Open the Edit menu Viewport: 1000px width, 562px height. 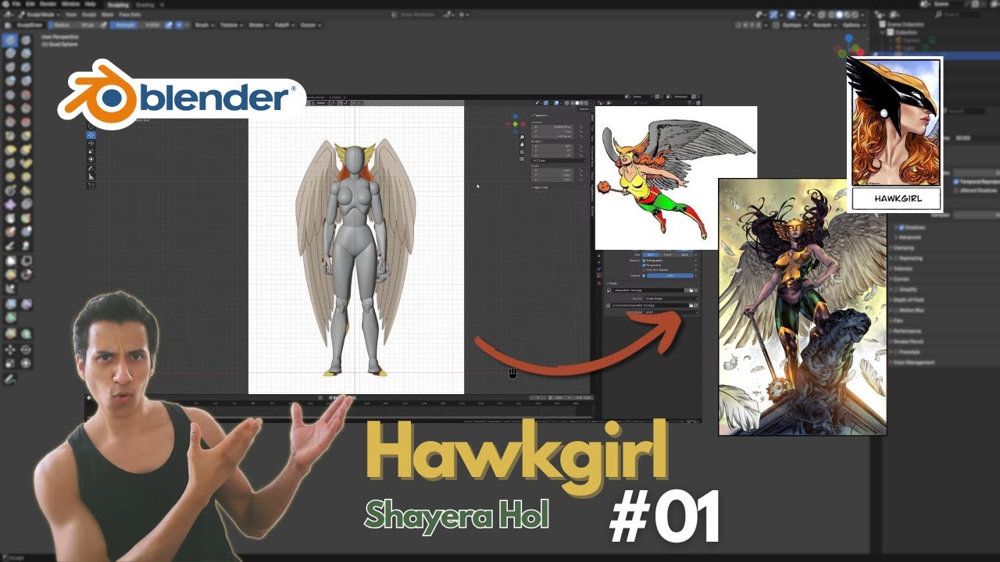(x=30, y=4)
